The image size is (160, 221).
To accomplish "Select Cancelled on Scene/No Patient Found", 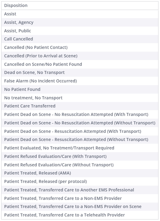I will pos(80,64).
